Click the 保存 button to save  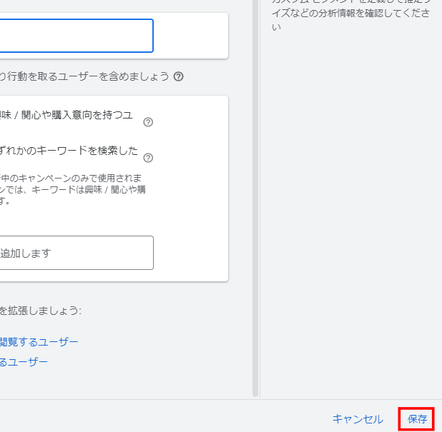pyautogui.click(x=418, y=419)
